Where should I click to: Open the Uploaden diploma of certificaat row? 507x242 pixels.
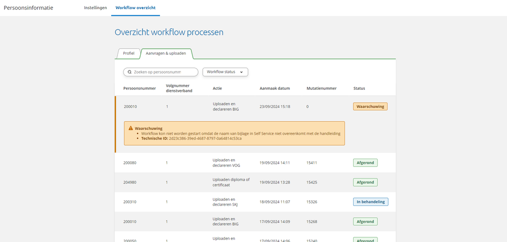click(231, 182)
